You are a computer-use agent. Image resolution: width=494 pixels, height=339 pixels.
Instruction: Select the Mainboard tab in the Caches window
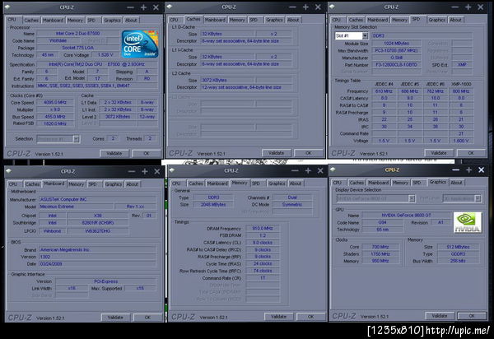tap(213, 19)
